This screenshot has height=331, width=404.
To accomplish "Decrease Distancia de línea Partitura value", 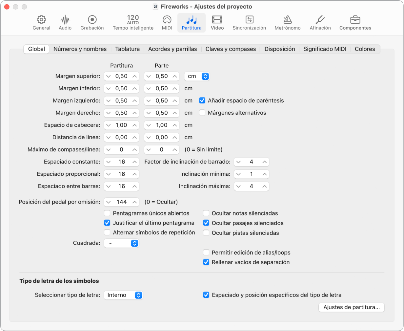I will 108,137.
